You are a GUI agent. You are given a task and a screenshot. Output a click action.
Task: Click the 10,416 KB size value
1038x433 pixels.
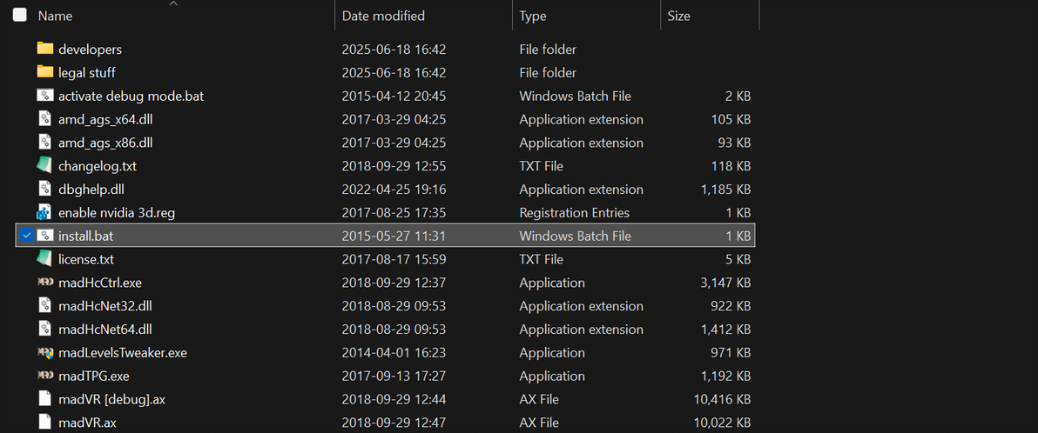[722, 399]
